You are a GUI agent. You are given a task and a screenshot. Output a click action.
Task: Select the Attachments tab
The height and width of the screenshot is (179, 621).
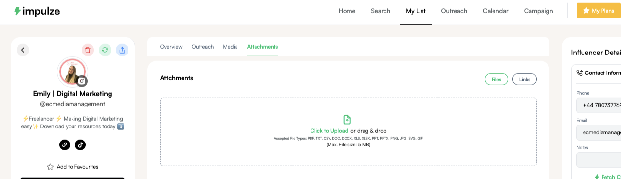262,47
